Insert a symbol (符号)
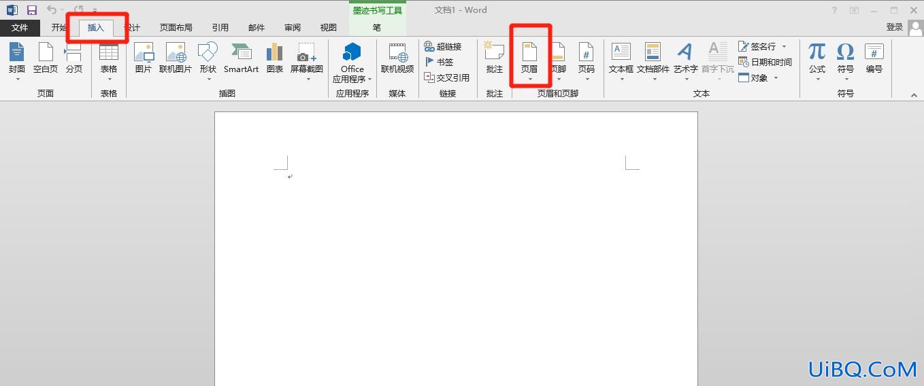The height and width of the screenshot is (386, 924). click(x=846, y=62)
